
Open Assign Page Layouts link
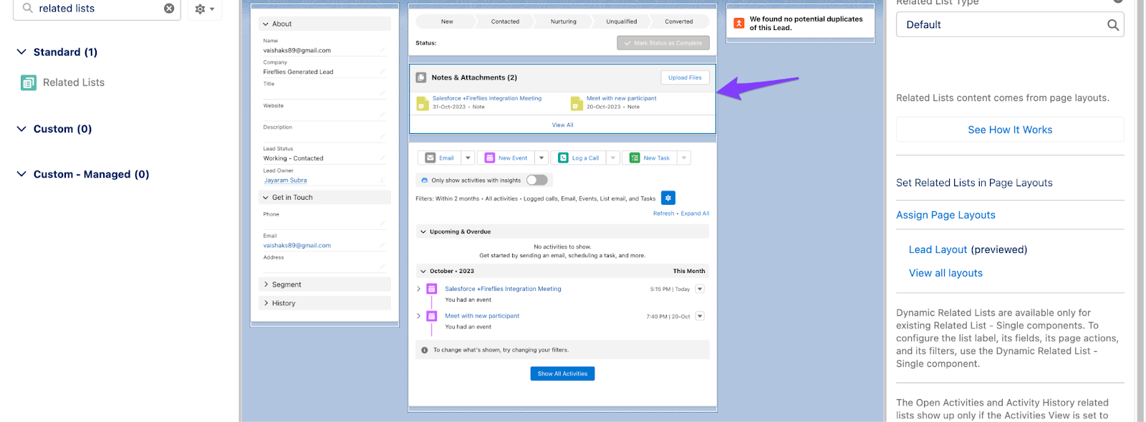[x=945, y=215]
